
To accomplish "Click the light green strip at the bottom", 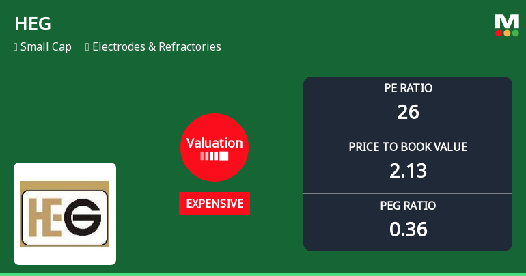I will pyautogui.click(x=263, y=274).
